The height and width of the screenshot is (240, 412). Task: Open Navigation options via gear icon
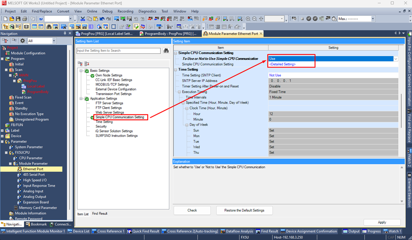pyautogui.click(x=23, y=41)
